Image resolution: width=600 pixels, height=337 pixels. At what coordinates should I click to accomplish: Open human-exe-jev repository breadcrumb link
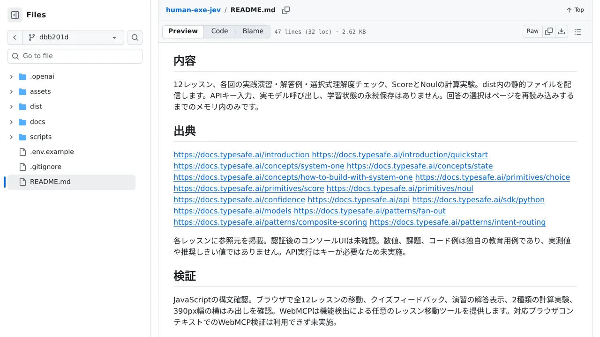pos(193,10)
